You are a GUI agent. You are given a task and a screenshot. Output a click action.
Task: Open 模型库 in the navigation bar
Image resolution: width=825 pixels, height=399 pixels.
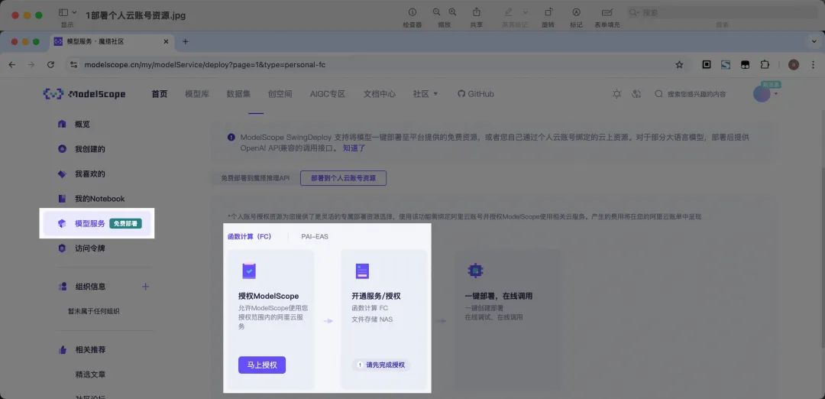(197, 94)
